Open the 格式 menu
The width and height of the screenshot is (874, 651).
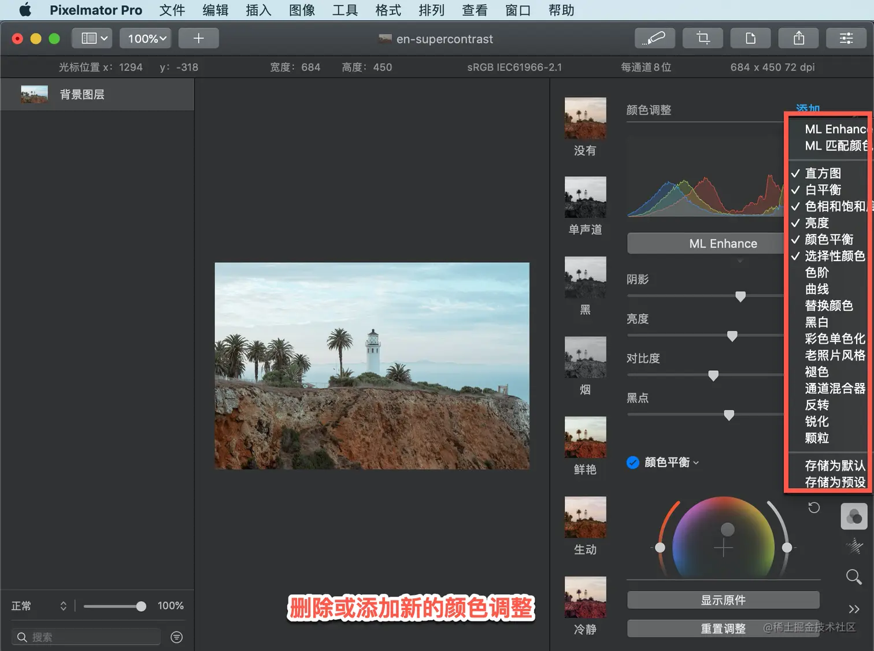388,10
